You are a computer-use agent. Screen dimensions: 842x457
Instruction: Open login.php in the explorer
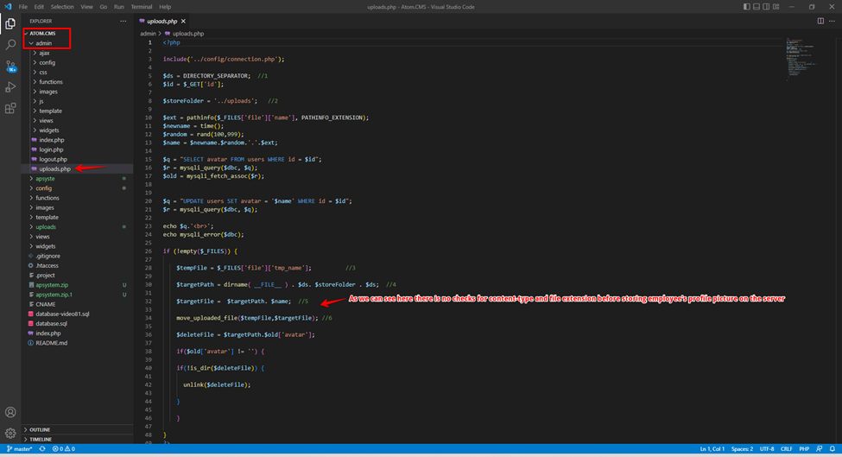[x=77, y=149]
